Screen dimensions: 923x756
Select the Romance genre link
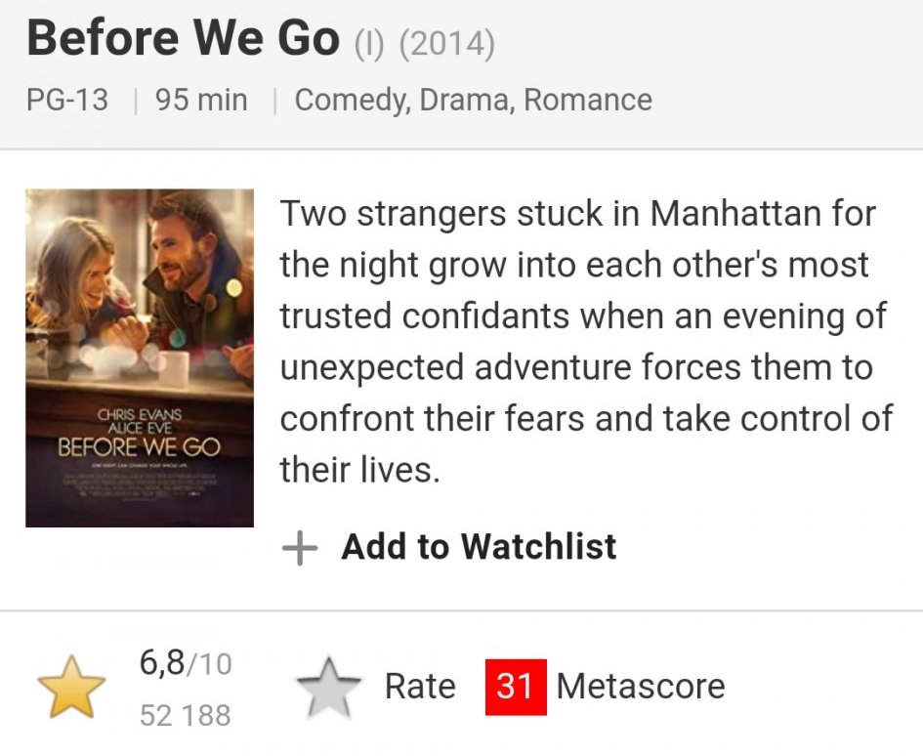coord(588,100)
